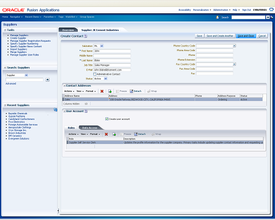The height and width of the screenshot is (220, 275).
Task: Click the Phone Area Code field
Action: pos(215,50)
